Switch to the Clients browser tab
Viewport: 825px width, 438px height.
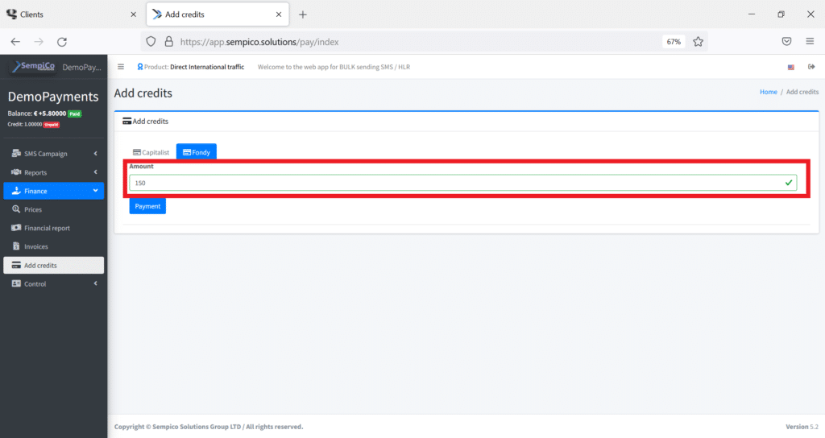(72, 14)
